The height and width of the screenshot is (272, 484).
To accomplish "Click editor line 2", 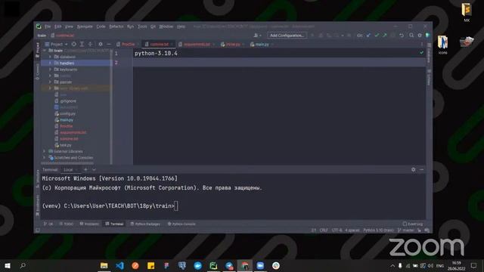I will 279,63.
